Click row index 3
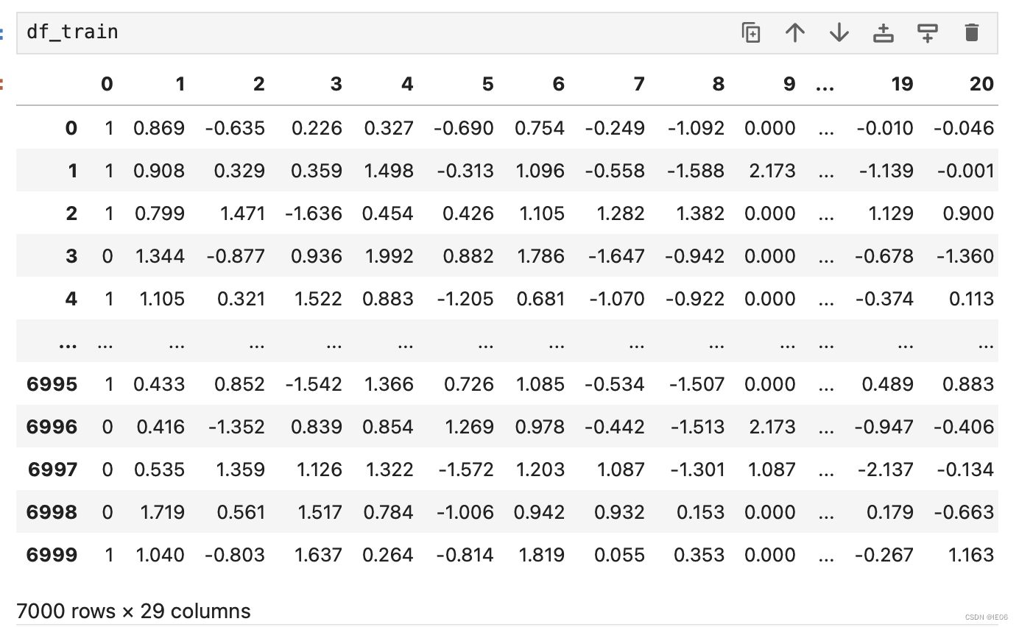Viewport: 1019px width, 627px height. tap(71, 256)
